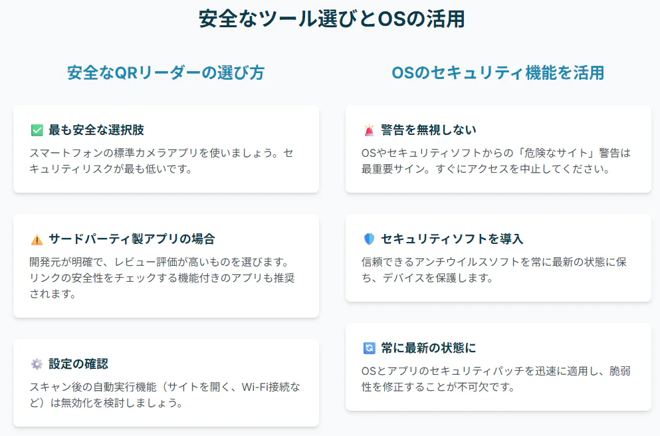Click the green checkmark icon beside 最も安全な選択肢
Image resolution: width=660 pixels, height=436 pixels.
point(37,130)
